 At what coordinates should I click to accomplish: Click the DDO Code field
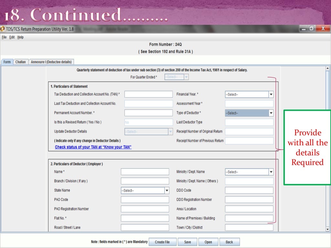[249, 190]
